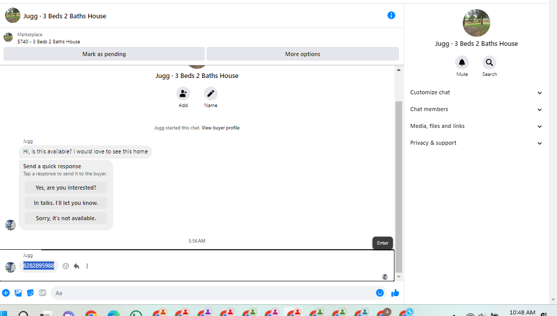Send quick response "In talks. I'll let you know."
Image resolution: width=557 pixels, height=316 pixels.
tap(66, 203)
